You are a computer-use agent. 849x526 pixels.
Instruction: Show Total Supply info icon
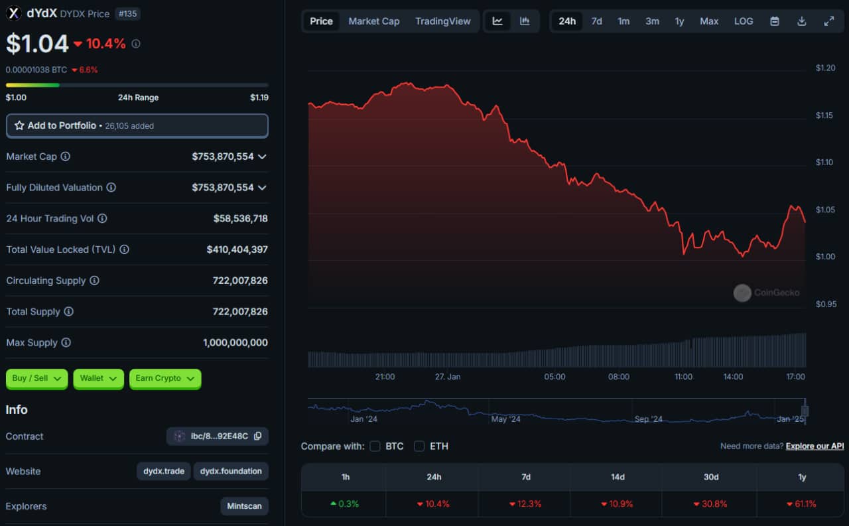pos(68,312)
